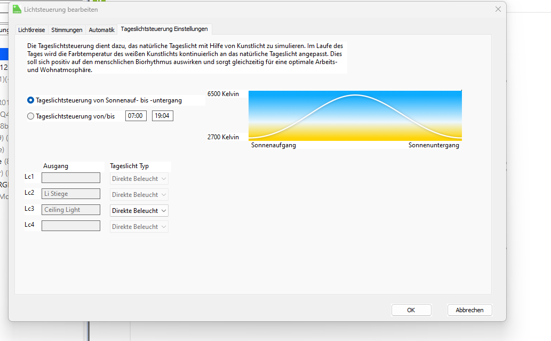Viewport: 551px width, 341px height.
Task: Click the 07:00 start time field
Action: [135, 116]
